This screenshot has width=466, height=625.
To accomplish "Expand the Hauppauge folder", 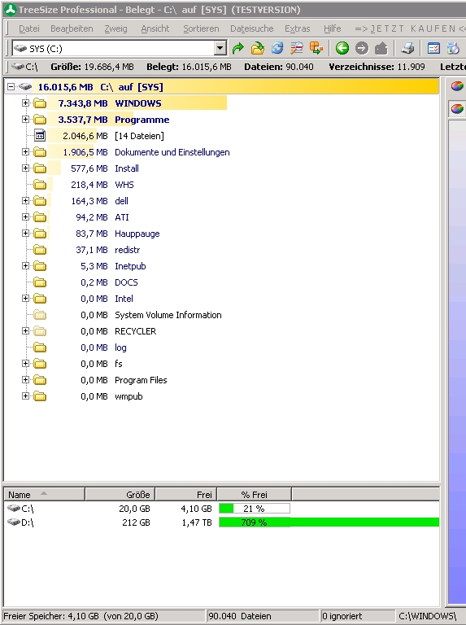I will pyautogui.click(x=25, y=234).
